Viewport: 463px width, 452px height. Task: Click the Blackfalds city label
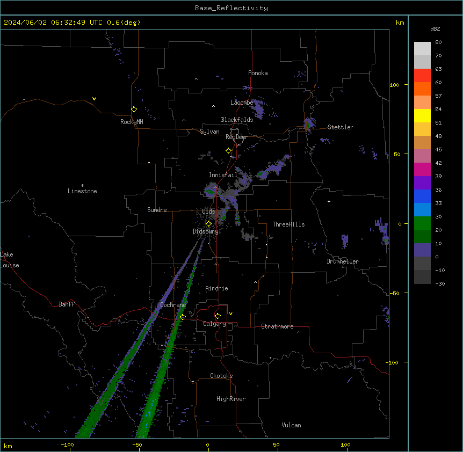click(x=237, y=120)
